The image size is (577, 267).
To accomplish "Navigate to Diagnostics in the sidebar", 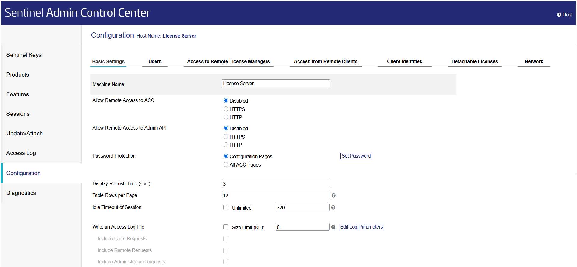I will (21, 193).
